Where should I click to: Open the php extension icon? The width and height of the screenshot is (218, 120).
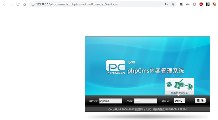click(x=188, y=4)
